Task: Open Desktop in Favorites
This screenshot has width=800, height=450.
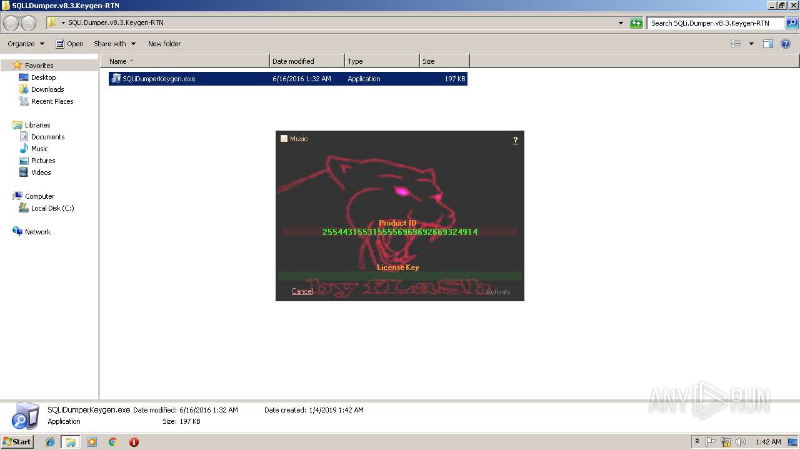Action: pyautogui.click(x=43, y=77)
